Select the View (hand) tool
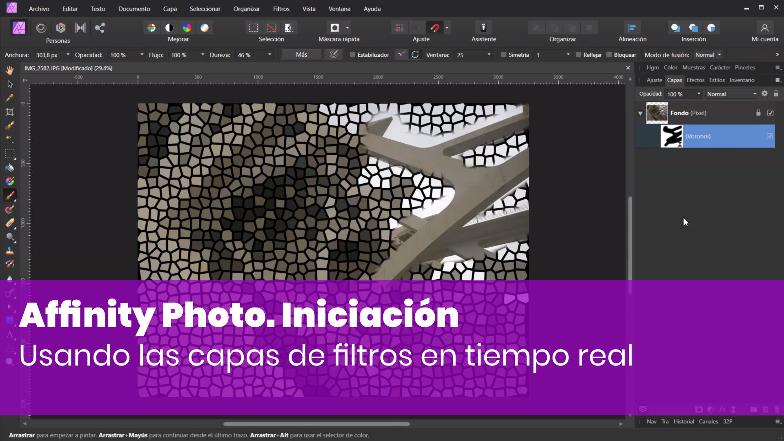784x441 pixels. (10, 70)
